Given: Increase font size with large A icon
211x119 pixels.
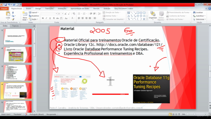Looking at the screenshot, I should point(65,14).
